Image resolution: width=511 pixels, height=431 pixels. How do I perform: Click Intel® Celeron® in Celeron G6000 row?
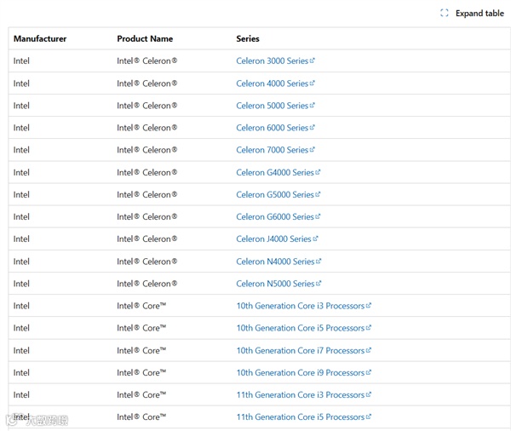(x=147, y=217)
